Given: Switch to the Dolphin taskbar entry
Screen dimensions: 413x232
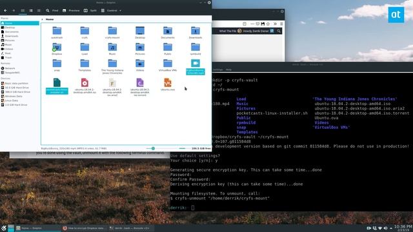Looking at the screenshot, I should (x=38, y=228).
